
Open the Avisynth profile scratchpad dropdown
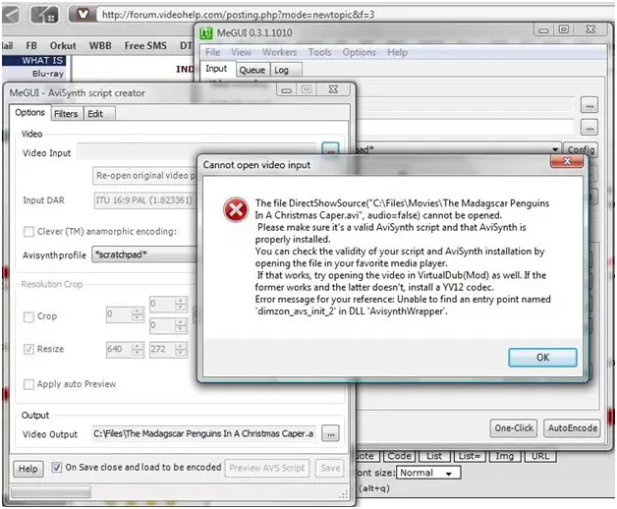pyautogui.click(x=144, y=254)
